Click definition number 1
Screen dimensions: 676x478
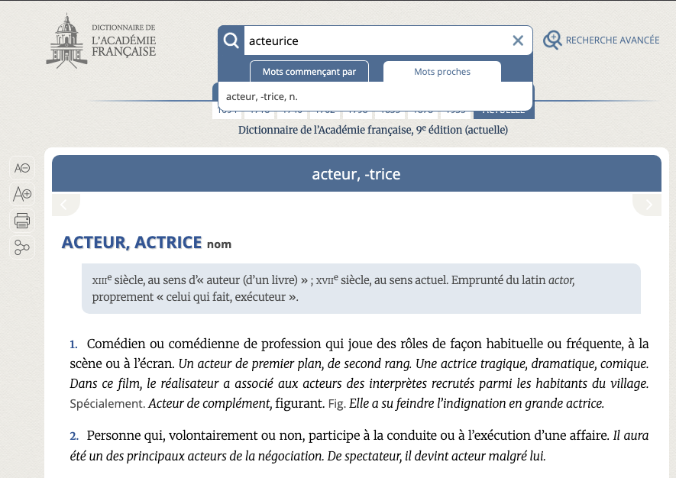coord(74,344)
